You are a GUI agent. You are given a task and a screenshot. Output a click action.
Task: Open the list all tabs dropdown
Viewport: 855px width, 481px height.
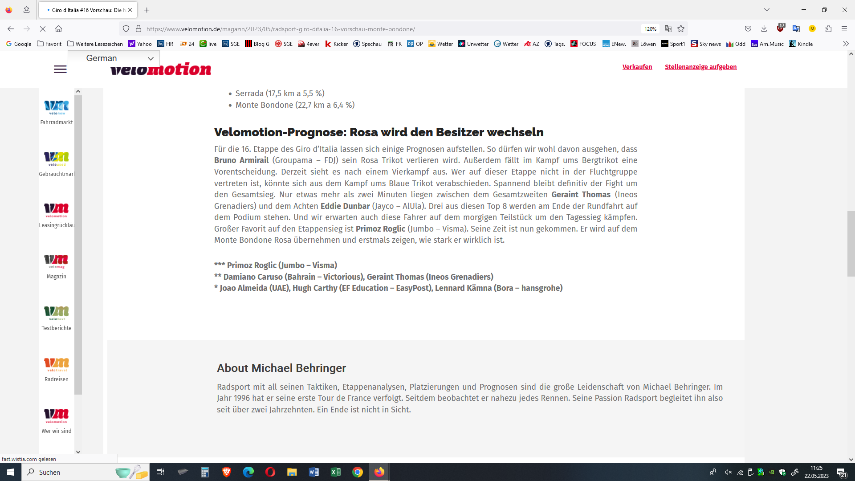767,10
